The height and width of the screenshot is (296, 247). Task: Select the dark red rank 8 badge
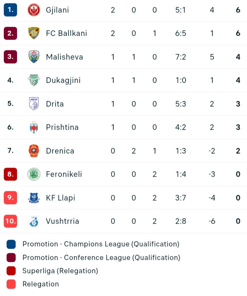(x=10, y=174)
